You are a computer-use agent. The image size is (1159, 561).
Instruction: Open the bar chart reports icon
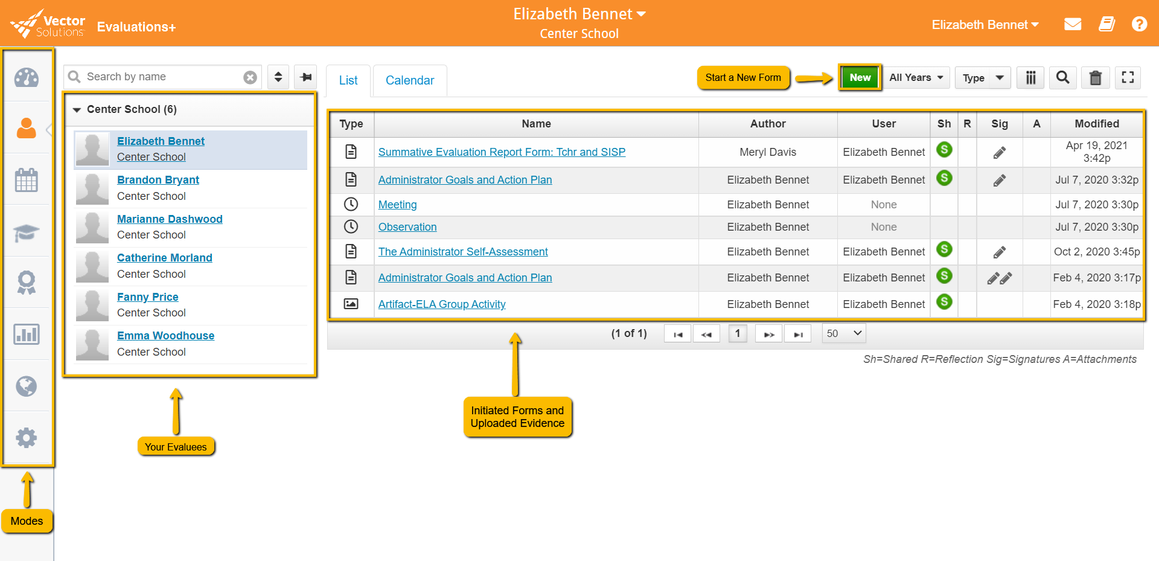(27, 334)
